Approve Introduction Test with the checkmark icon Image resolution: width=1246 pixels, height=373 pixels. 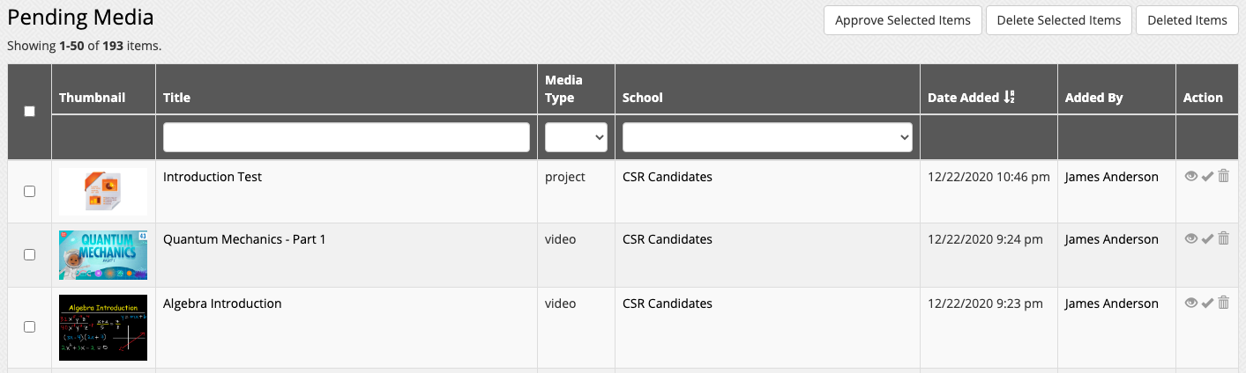tap(1207, 177)
